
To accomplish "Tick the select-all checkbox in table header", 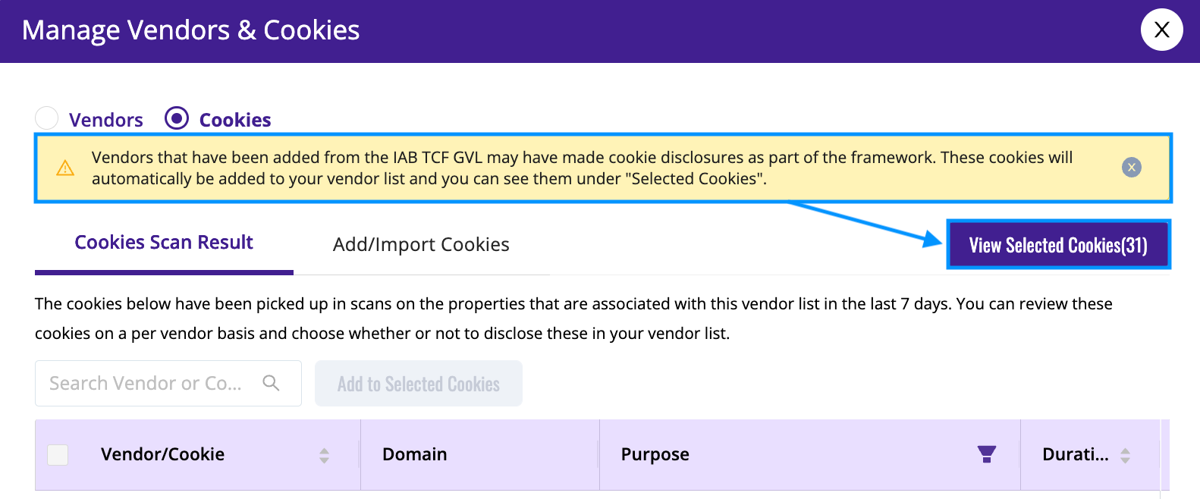I will (58, 454).
